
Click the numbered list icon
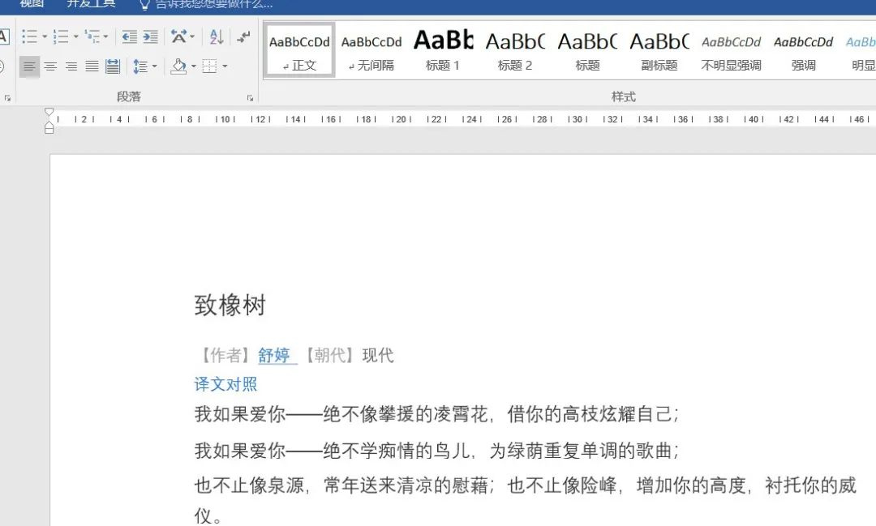[60, 36]
